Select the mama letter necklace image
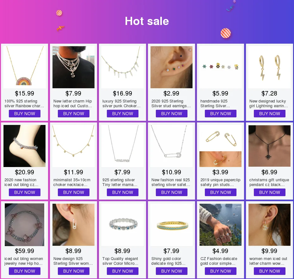 pos(123,146)
